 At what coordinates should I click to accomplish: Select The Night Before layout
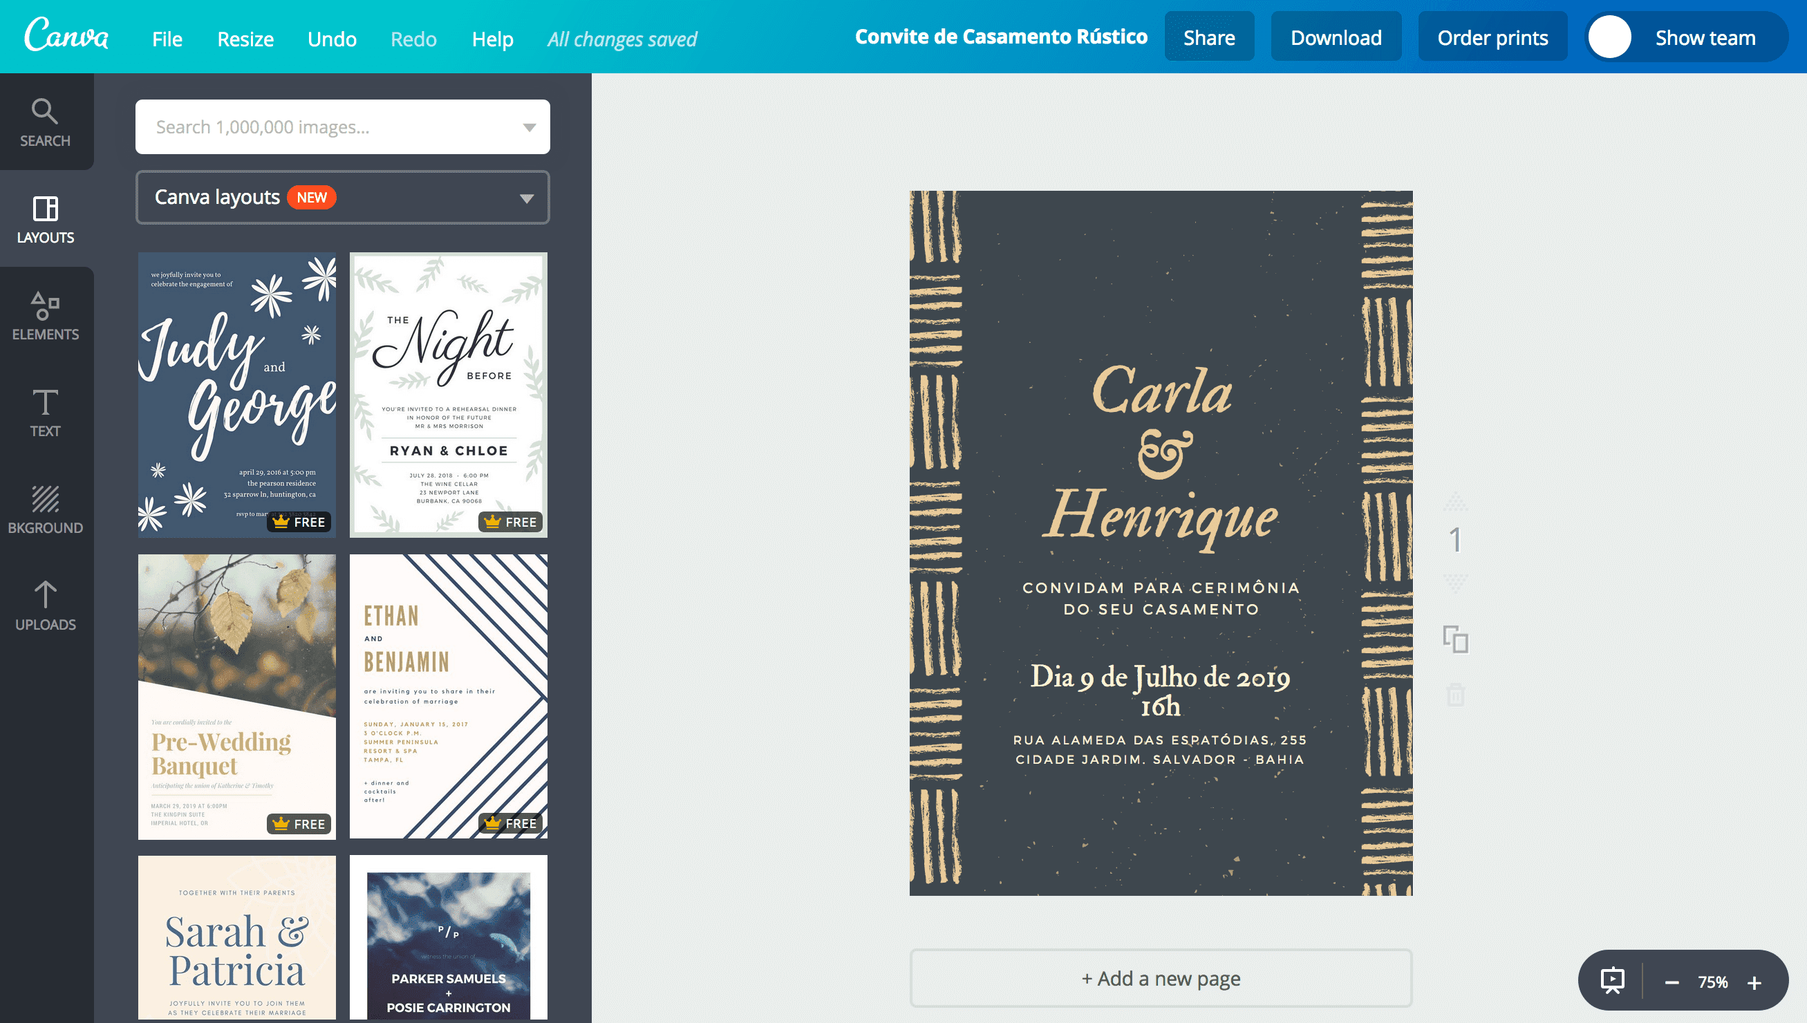pyautogui.click(x=449, y=395)
